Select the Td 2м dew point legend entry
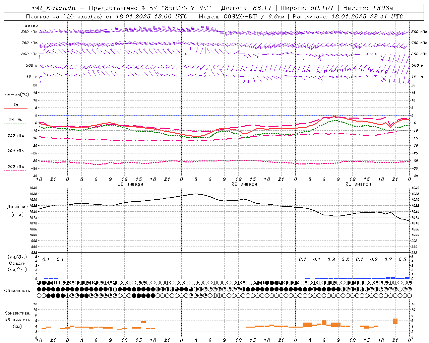The width and height of the screenshot is (429, 343). tap(16, 120)
